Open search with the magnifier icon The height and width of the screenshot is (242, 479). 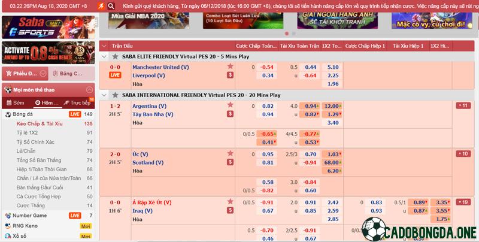(x=111, y=6)
